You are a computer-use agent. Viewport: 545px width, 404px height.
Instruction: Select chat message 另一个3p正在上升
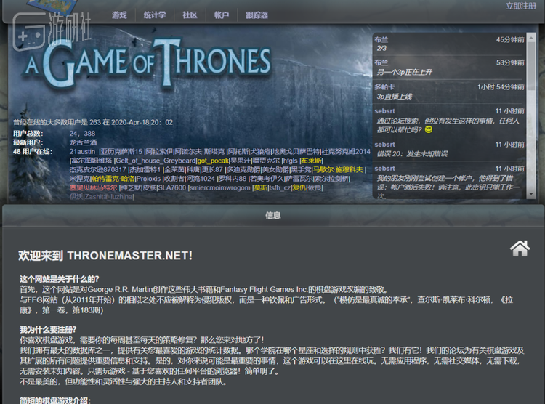point(405,72)
